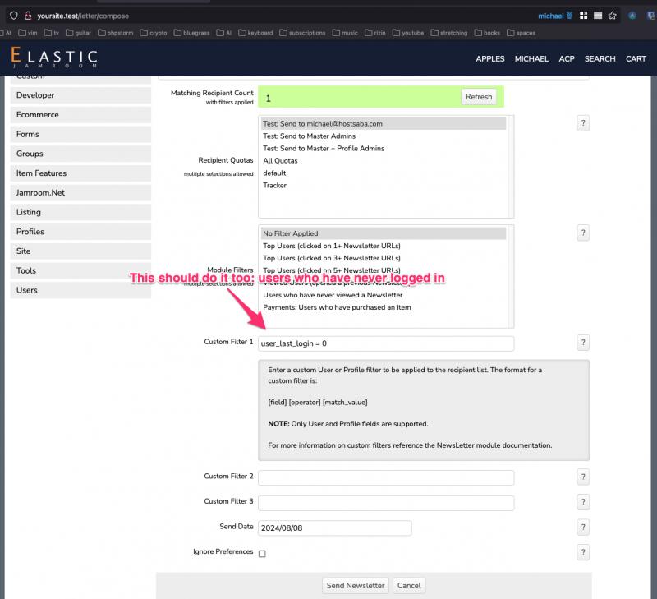Click into the Send Date field
The width and height of the screenshot is (657, 599).
334,528
